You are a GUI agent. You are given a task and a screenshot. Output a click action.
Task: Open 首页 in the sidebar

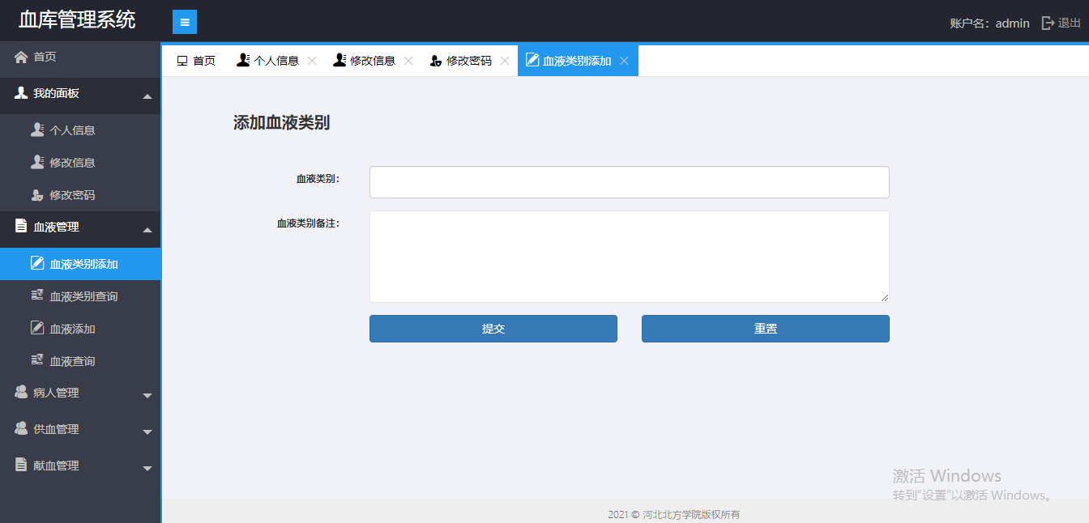80,57
